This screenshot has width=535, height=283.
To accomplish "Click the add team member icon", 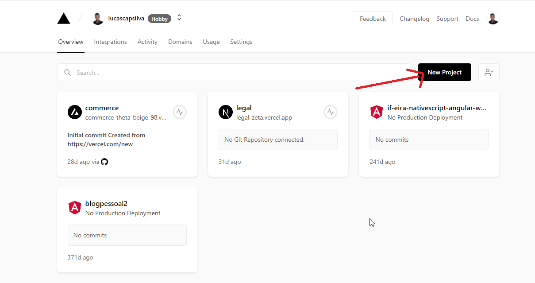I will pos(489,72).
